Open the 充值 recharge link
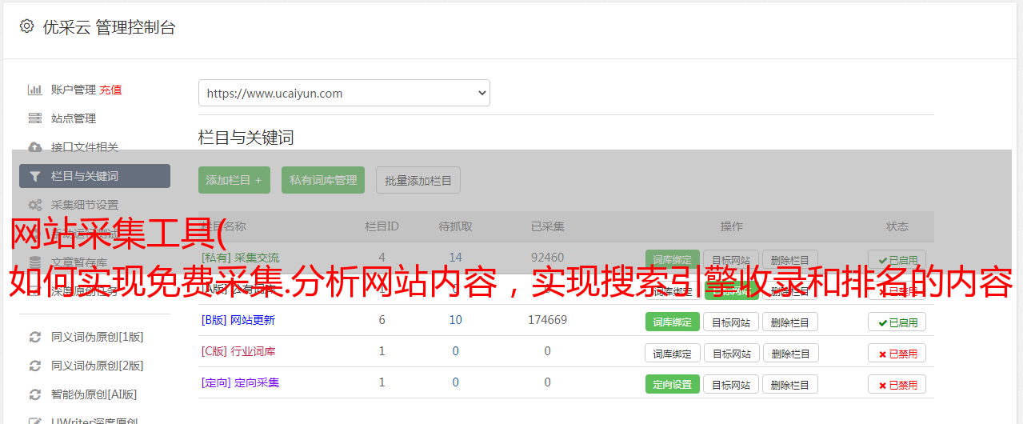Screen dimensions: 1023x424 pyautogui.click(x=111, y=90)
